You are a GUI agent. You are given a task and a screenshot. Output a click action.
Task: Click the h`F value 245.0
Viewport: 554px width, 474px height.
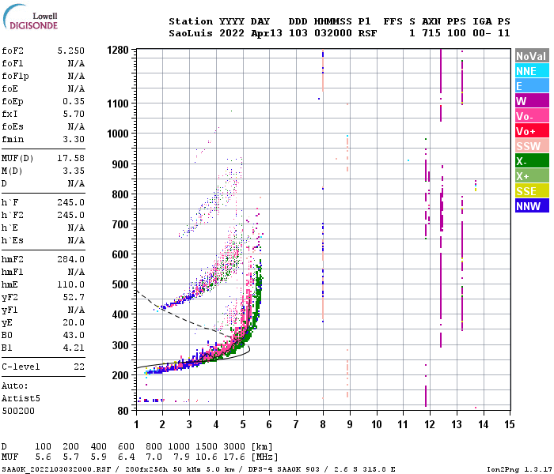71,203
